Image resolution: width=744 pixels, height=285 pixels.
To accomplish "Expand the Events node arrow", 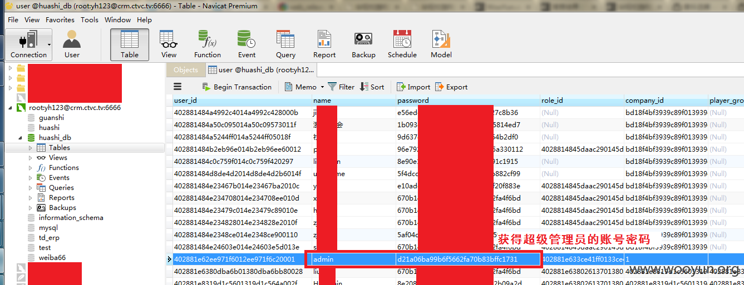I will pyautogui.click(x=30, y=178).
